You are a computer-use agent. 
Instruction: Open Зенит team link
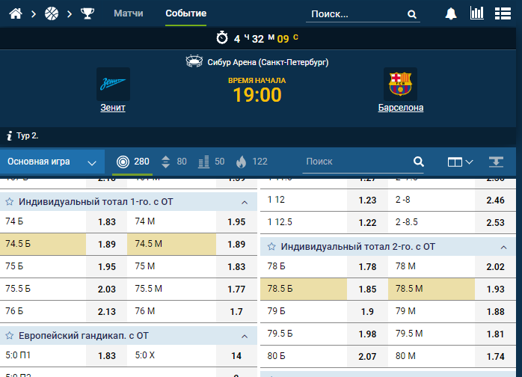pyautogui.click(x=113, y=108)
